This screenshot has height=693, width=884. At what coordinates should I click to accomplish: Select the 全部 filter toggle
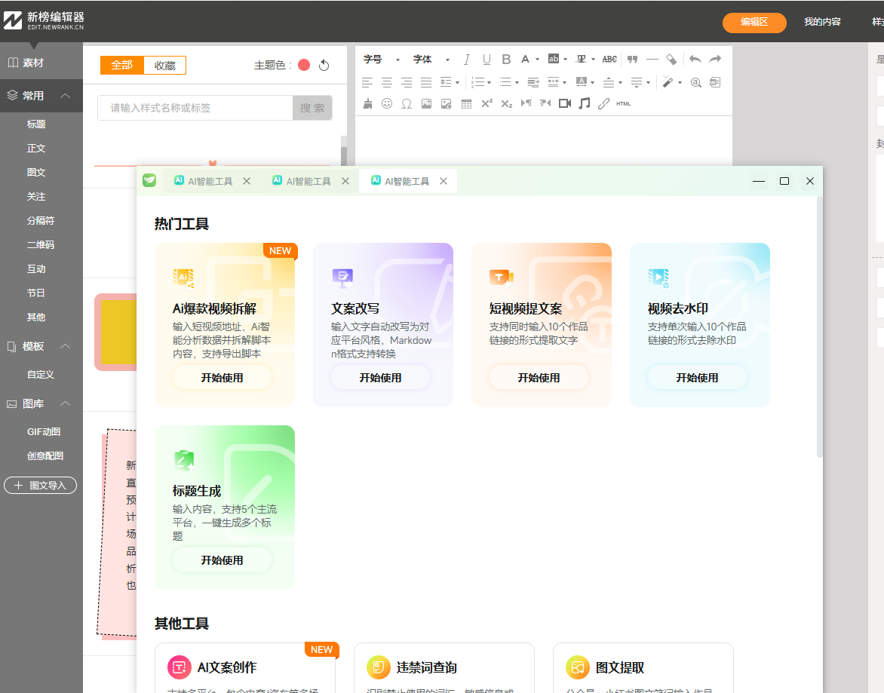pos(121,66)
